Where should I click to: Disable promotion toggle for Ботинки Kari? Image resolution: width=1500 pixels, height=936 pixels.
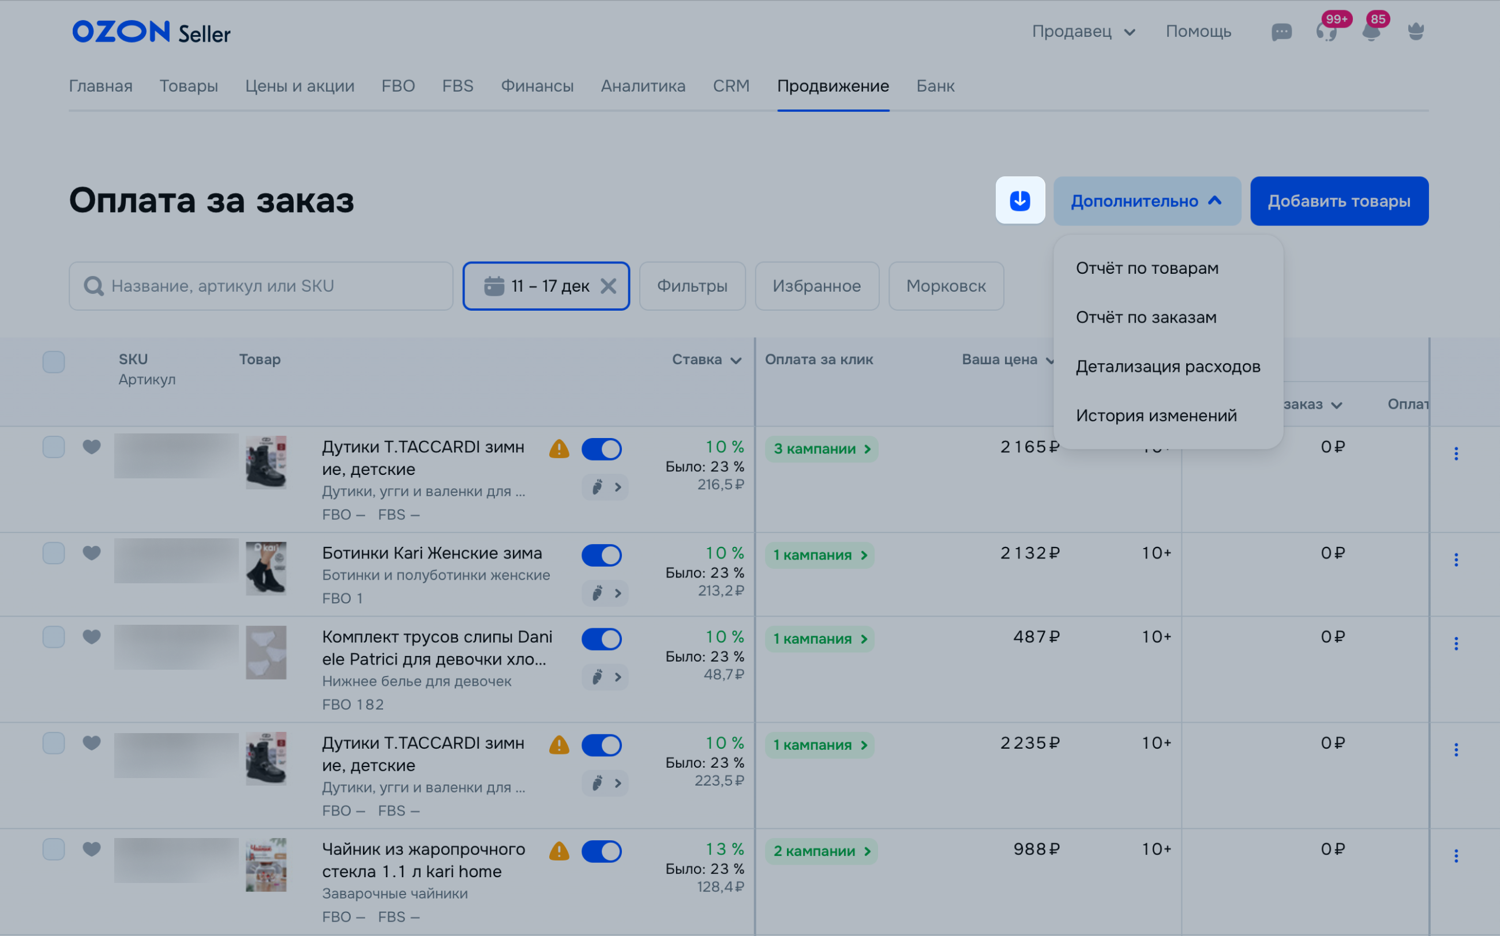click(601, 555)
